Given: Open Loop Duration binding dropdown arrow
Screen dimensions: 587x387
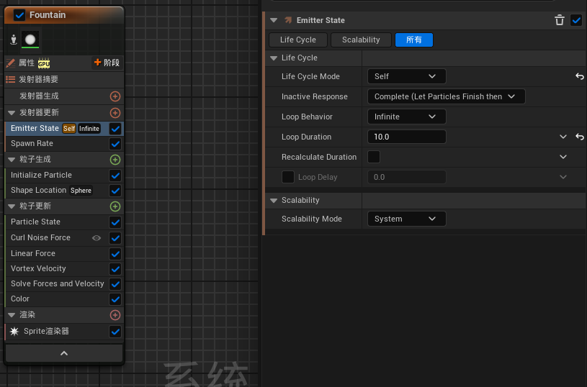Looking at the screenshot, I should pos(563,137).
